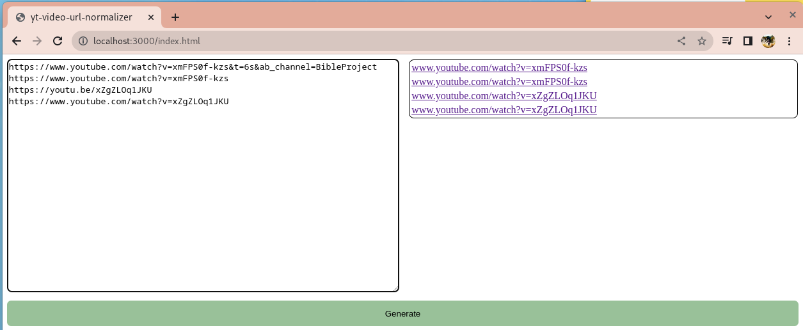803x330 pixels.
Task: View site information icon in address bar
Action: [83, 41]
